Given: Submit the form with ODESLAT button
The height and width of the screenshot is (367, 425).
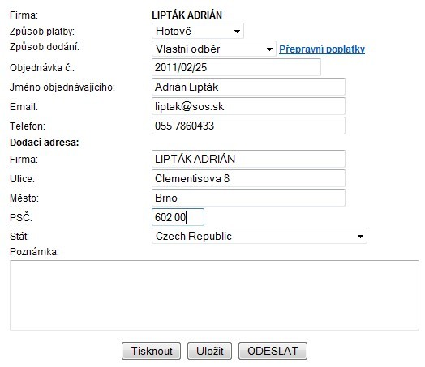Looking at the screenshot, I should coord(273,351).
